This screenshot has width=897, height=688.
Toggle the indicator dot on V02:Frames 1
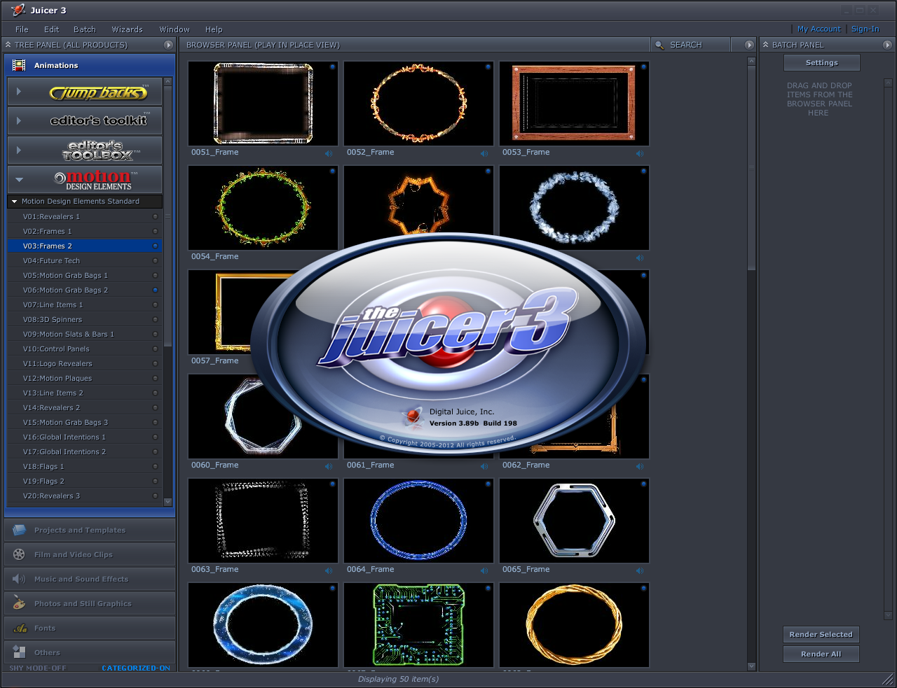coord(155,231)
